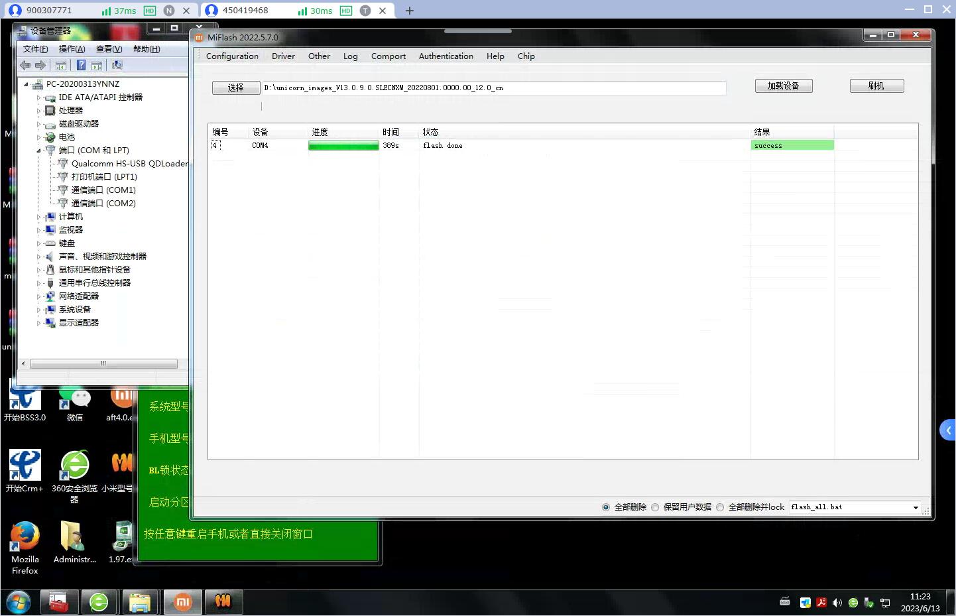Viewport: 956px width, 616px height.
Task: Open the Authentication menu in MiFlash
Action: (x=446, y=56)
